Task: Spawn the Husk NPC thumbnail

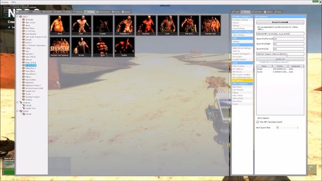Action: click(168, 25)
